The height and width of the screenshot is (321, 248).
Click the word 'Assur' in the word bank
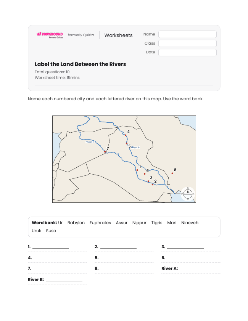coord(122,223)
